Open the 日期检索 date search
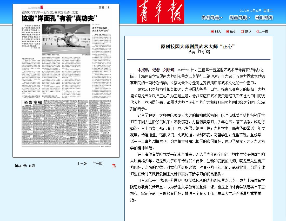Viewport: 286px width, 221px height. [264, 18]
